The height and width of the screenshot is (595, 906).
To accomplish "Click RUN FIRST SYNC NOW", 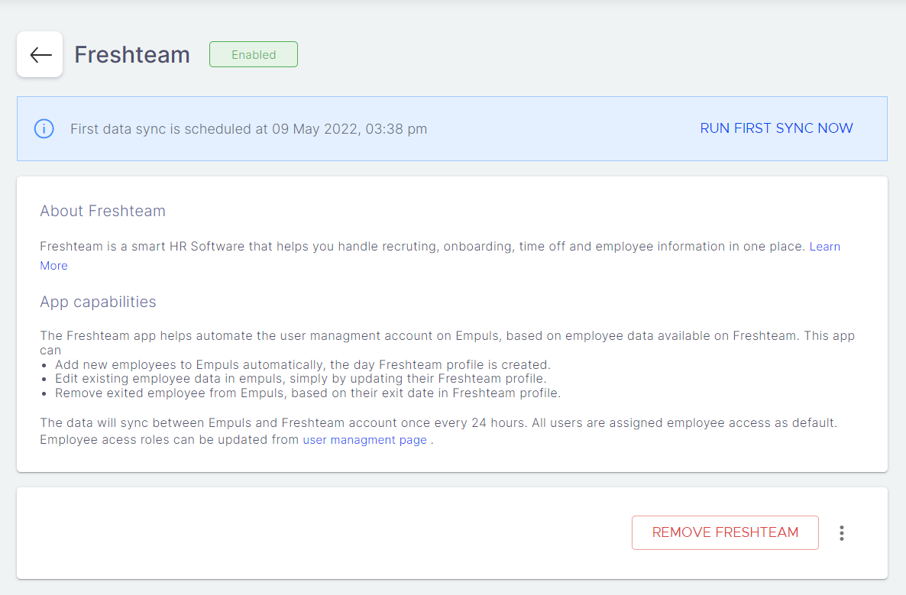I will pyautogui.click(x=776, y=128).
